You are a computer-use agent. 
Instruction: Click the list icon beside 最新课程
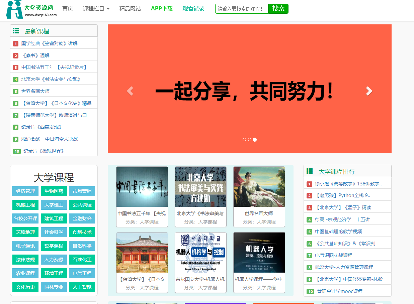(16, 30)
